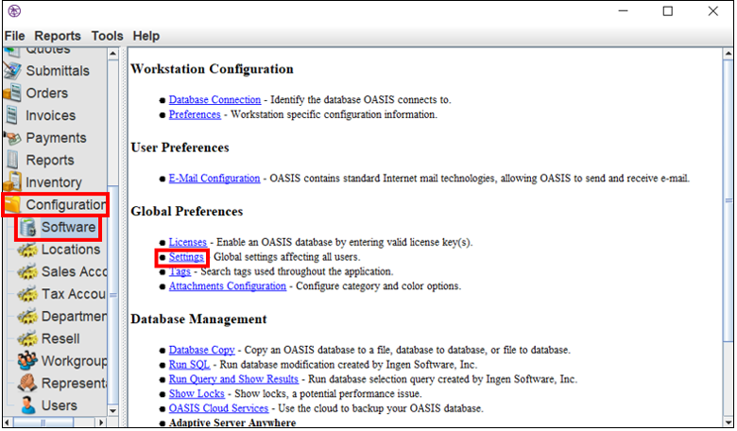This screenshot has width=737, height=431.
Task: Click the Inventory clipboard icon
Action: [12, 181]
